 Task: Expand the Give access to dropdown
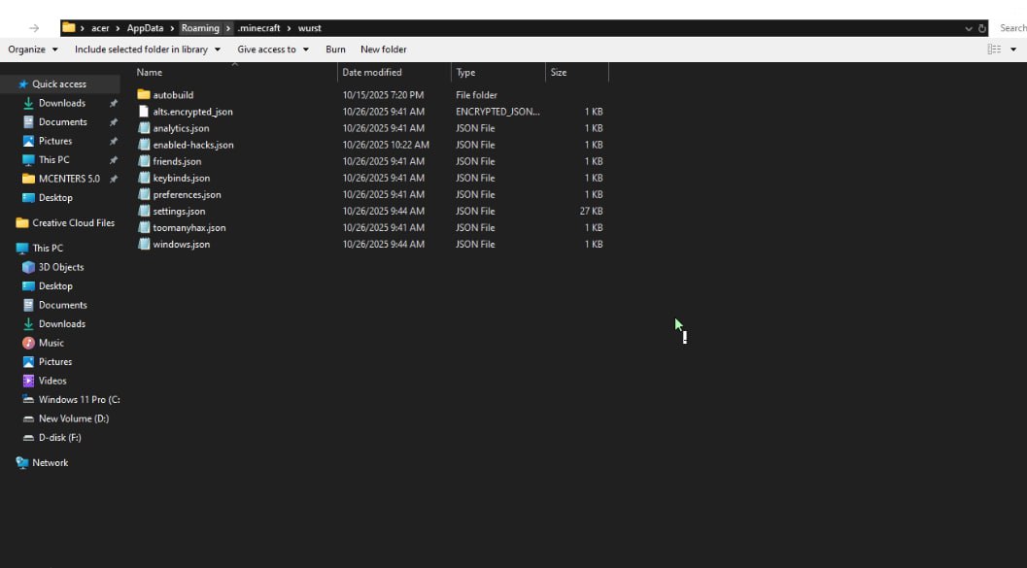(273, 50)
